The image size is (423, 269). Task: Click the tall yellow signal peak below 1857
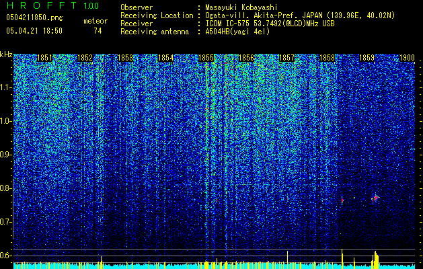[x=288, y=260]
